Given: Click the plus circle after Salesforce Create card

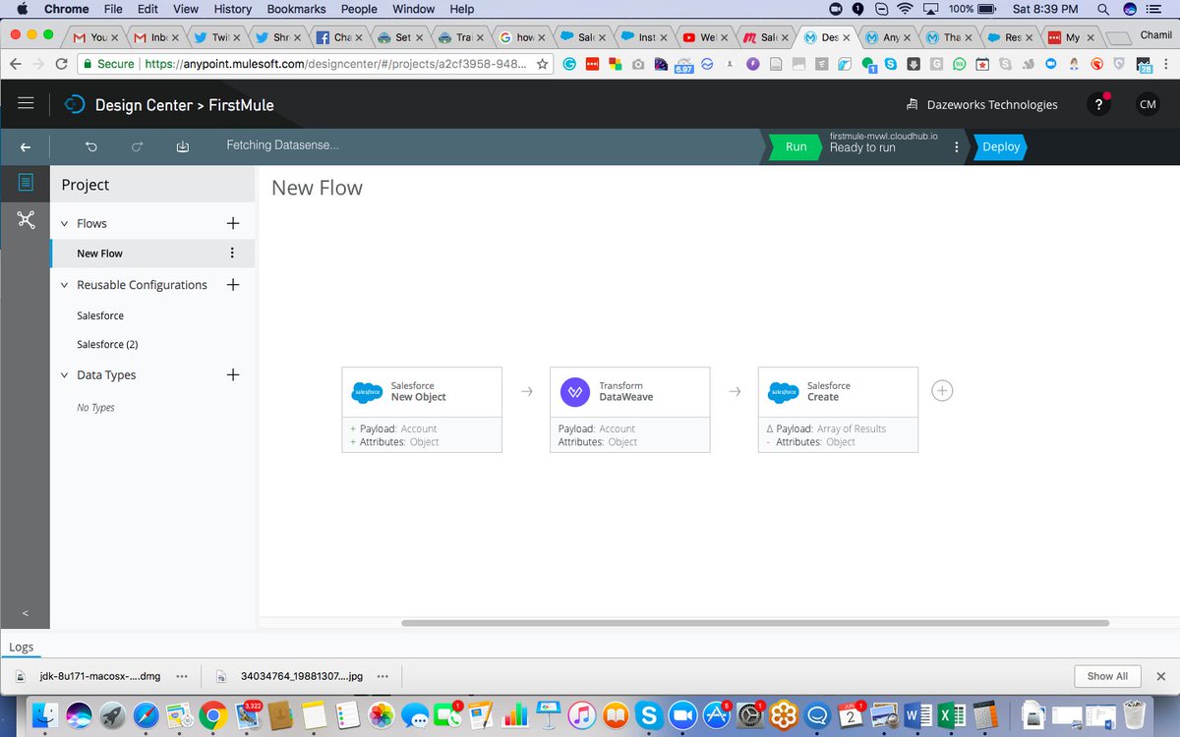Looking at the screenshot, I should coord(941,390).
